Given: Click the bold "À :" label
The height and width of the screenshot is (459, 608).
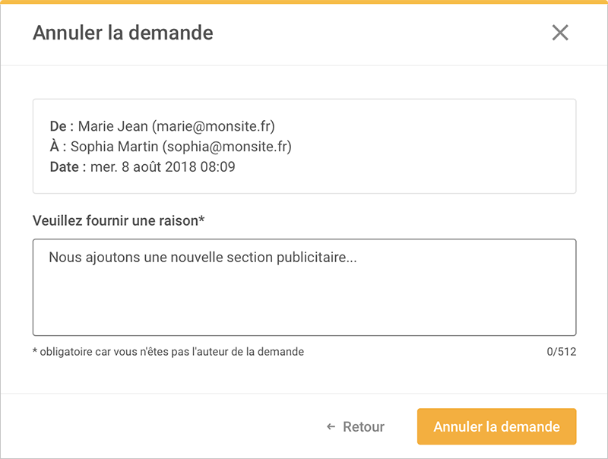Looking at the screenshot, I should click(58, 147).
